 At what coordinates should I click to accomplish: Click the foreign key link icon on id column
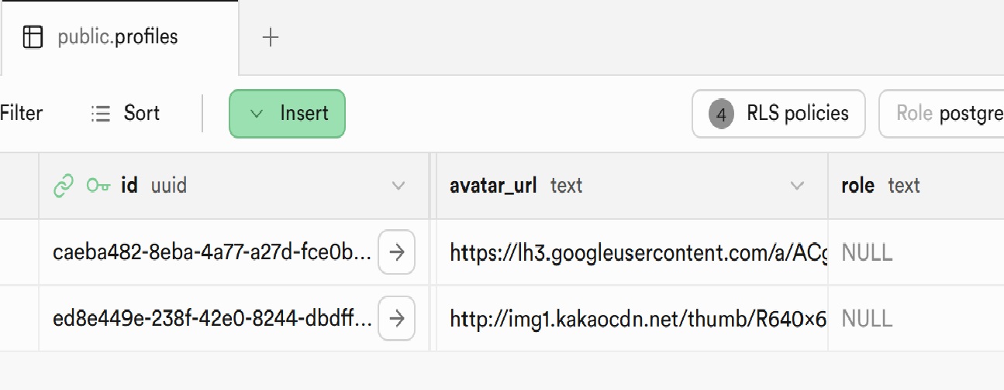click(x=64, y=186)
